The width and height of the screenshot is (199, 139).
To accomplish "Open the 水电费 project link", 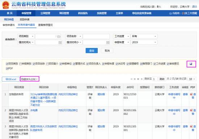I will pos(34,110).
